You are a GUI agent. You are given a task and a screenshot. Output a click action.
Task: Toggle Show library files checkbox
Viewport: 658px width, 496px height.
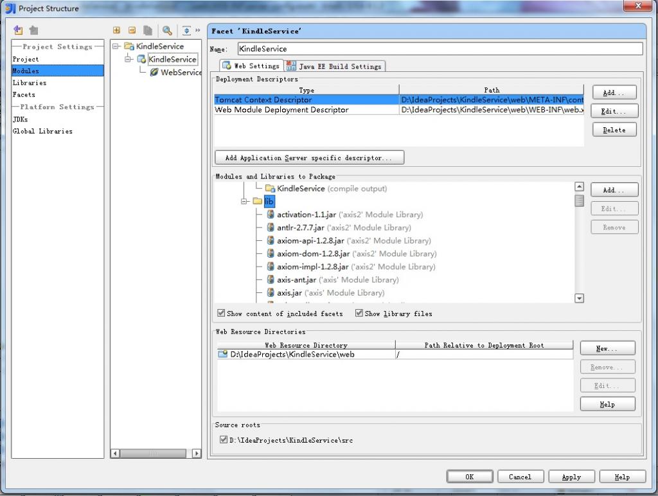(x=359, y=313)
